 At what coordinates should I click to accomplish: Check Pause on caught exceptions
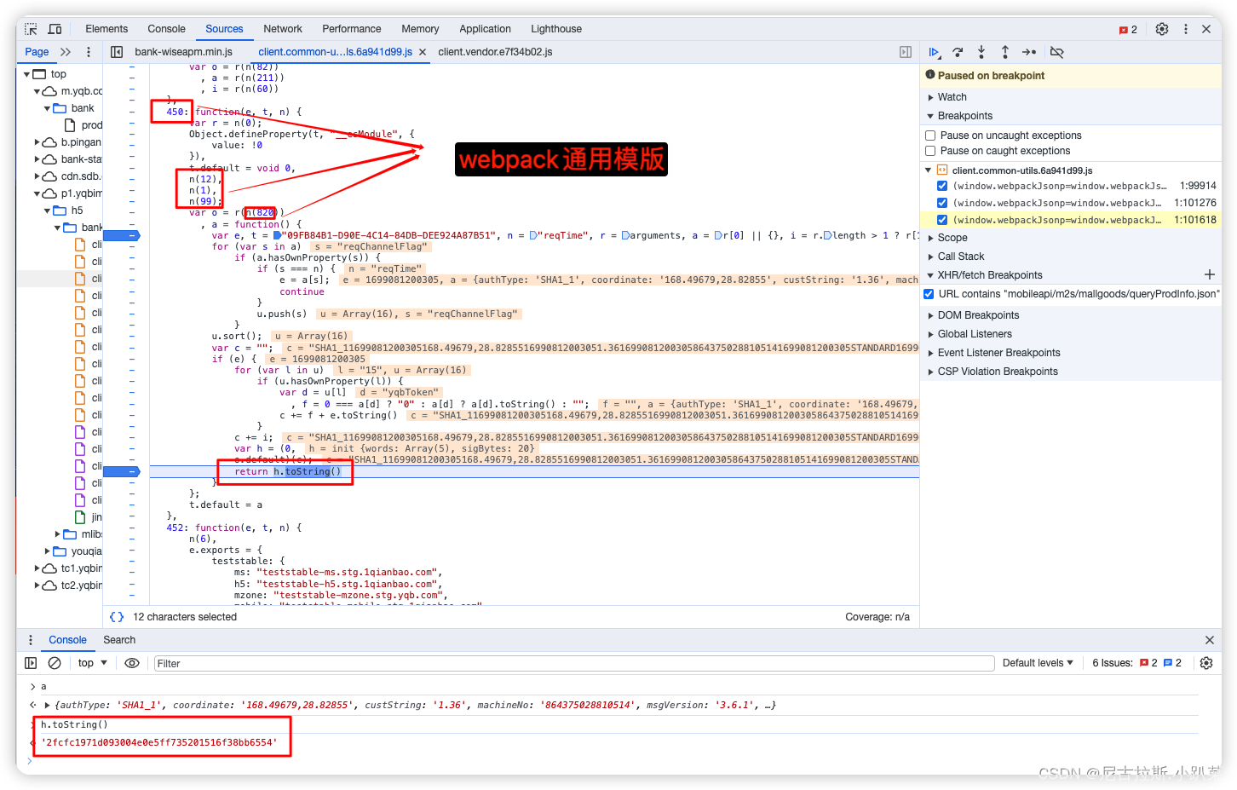929,150
